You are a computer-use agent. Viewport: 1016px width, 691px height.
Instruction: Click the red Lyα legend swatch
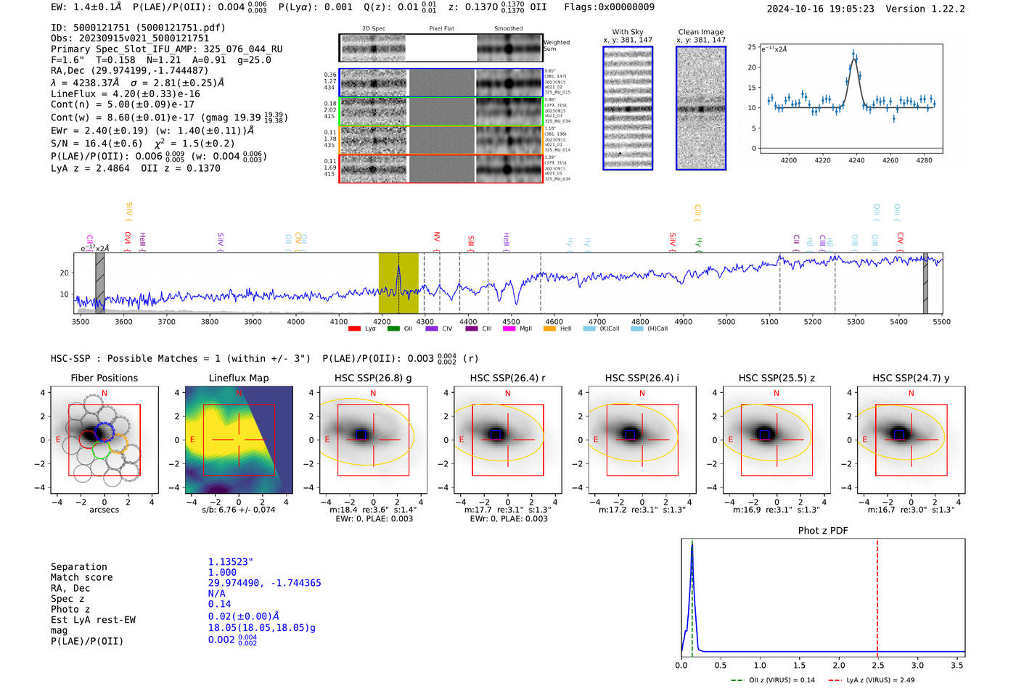point(354,328)
